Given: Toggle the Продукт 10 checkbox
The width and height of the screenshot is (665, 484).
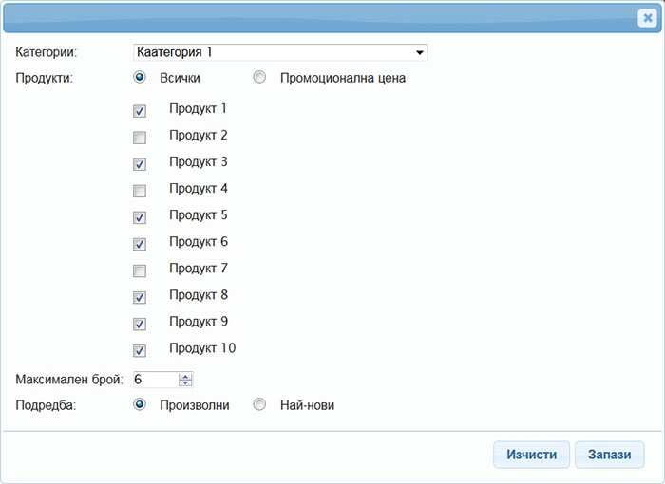Looking at the screenshot, I should (x=140, y=350).
